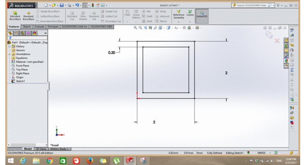This screenshot has width=306, height=165.
Task: Open Appearances color wheel task pane tab
Action: pyautogui.click(x=286, y=61)
